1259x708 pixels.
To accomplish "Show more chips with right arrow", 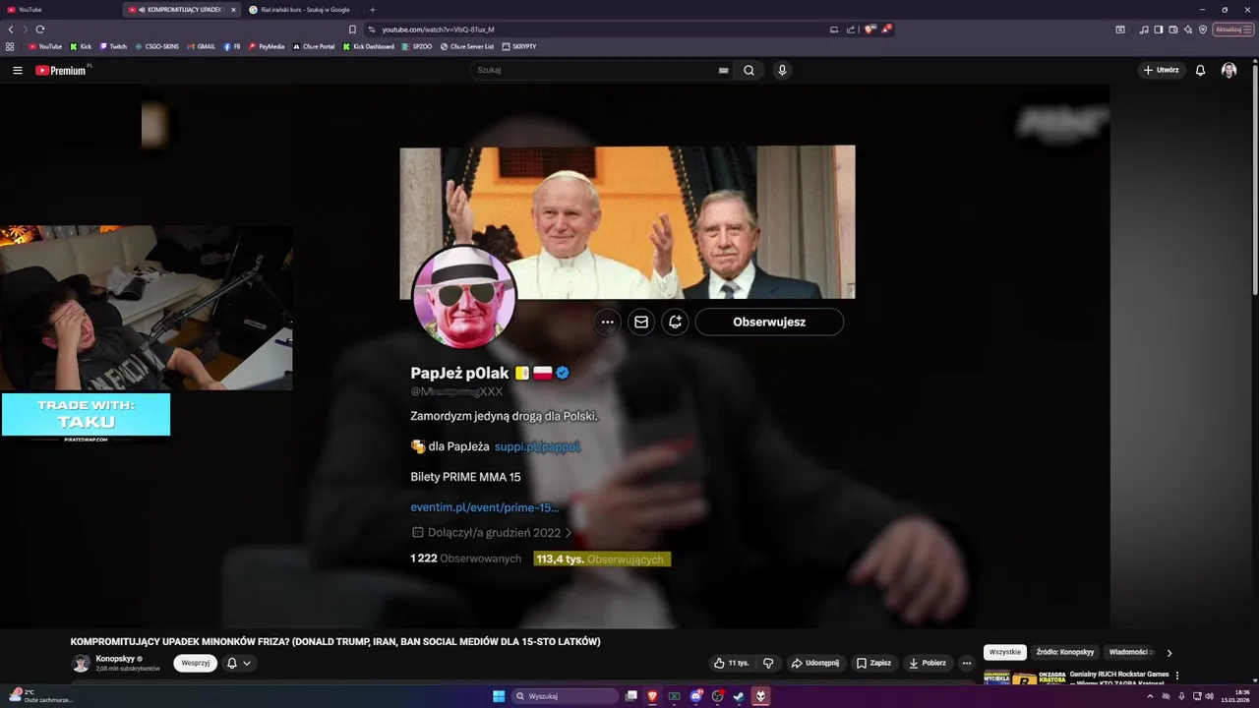I will pyautogui.click(x=1169, y=652).
